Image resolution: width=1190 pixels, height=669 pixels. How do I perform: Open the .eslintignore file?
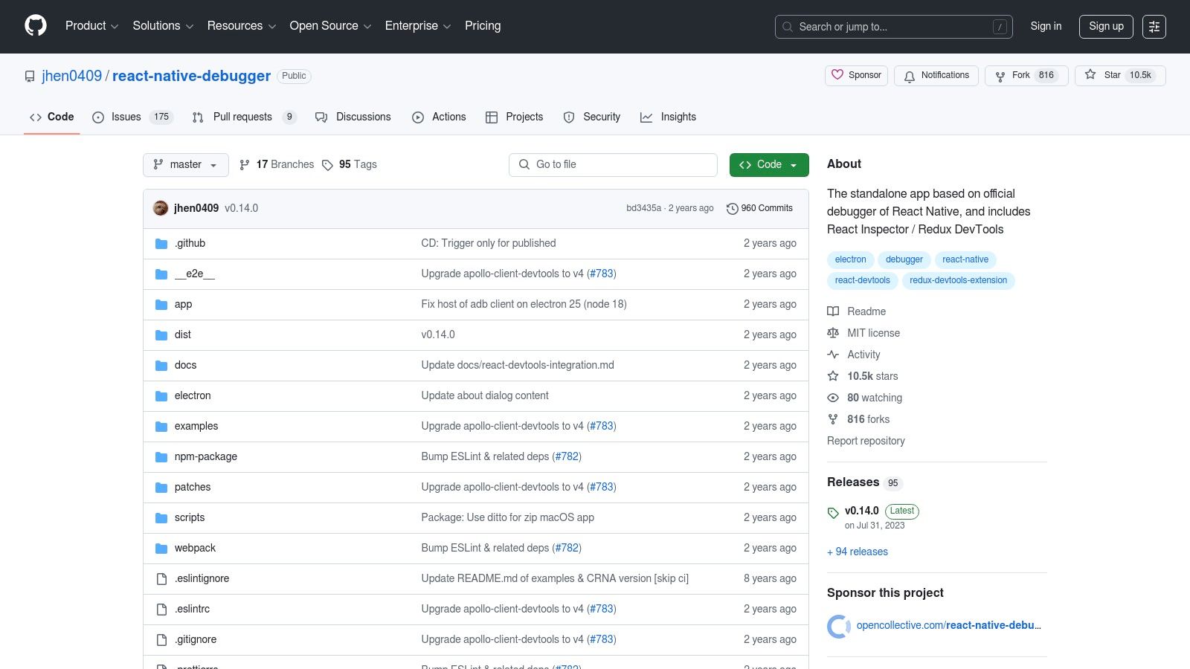pos(202,578)
